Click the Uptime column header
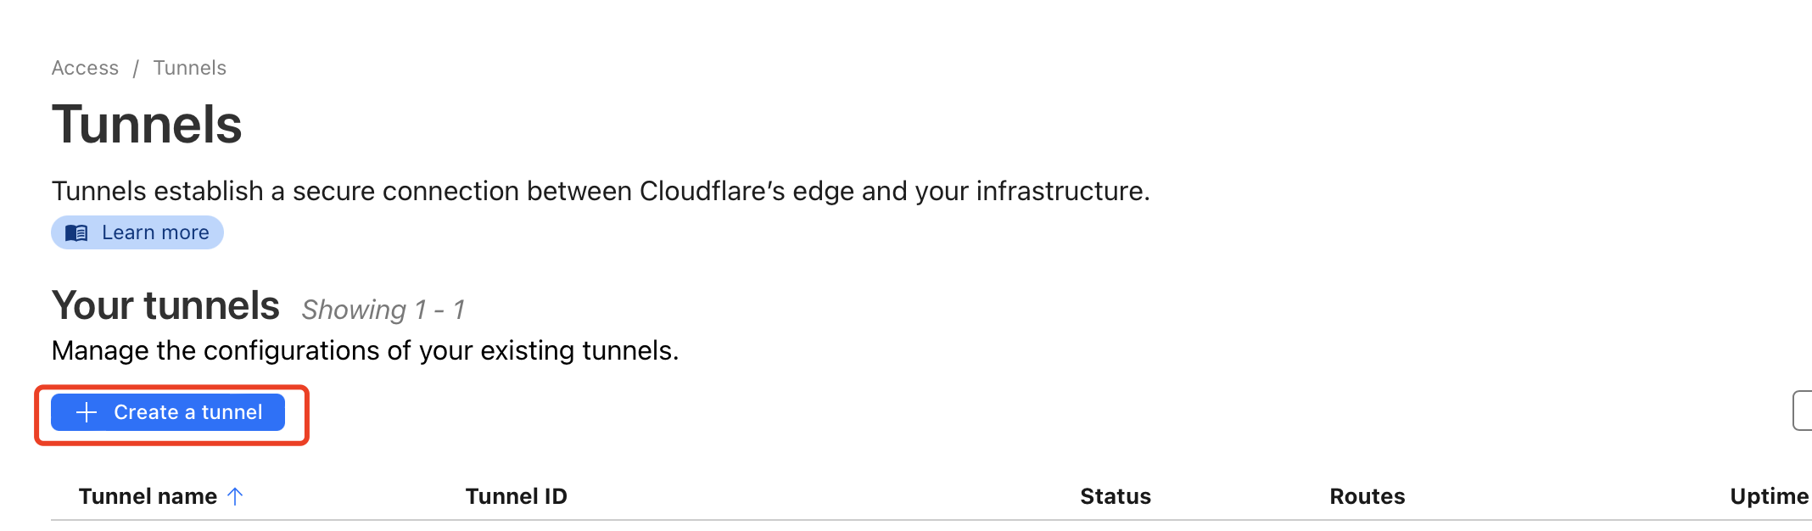The height and width of the screenshot is (531, 1812). (x=1769, y=496)
